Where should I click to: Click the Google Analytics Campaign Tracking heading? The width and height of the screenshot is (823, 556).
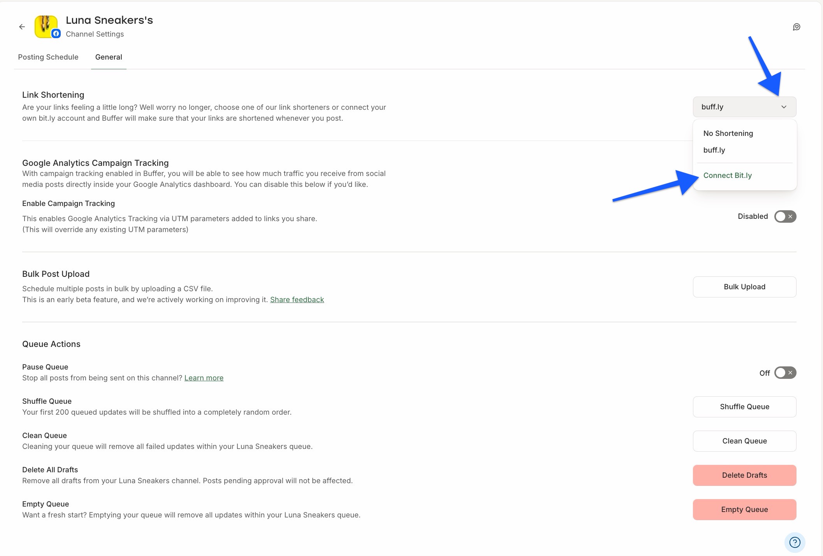click(95, 163)
